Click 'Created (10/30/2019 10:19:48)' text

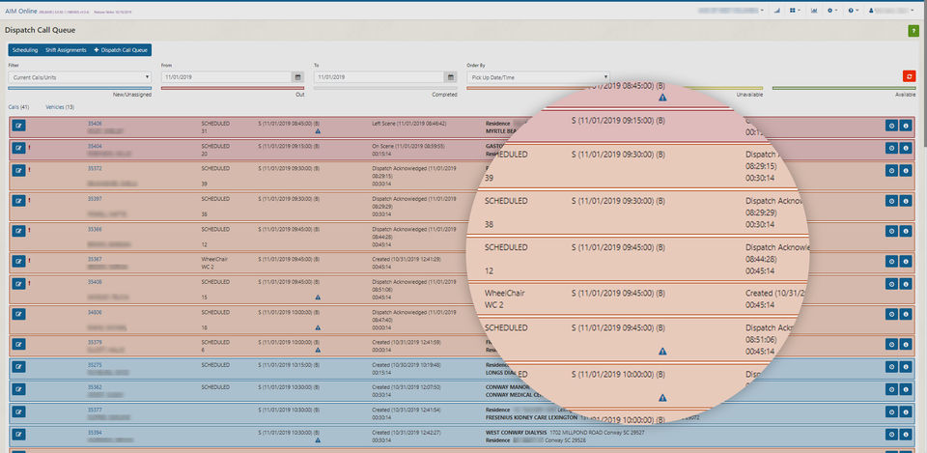tap(407, 365)
